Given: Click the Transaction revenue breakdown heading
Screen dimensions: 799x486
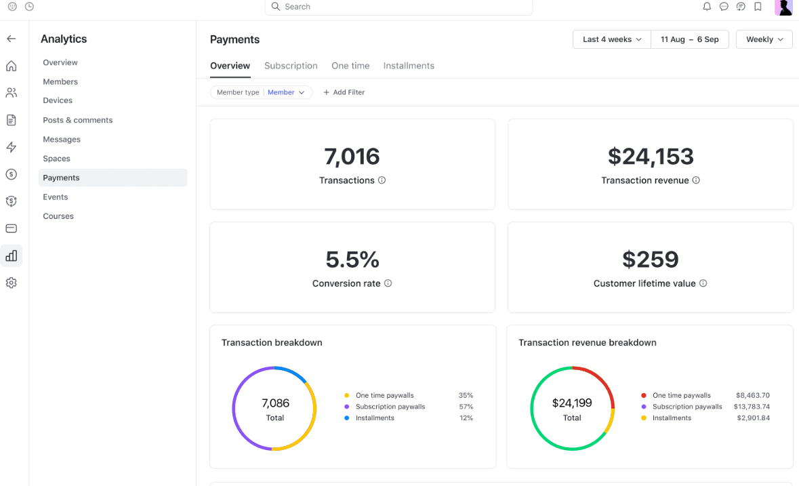Looking at the screenshot, I should 587,343.
